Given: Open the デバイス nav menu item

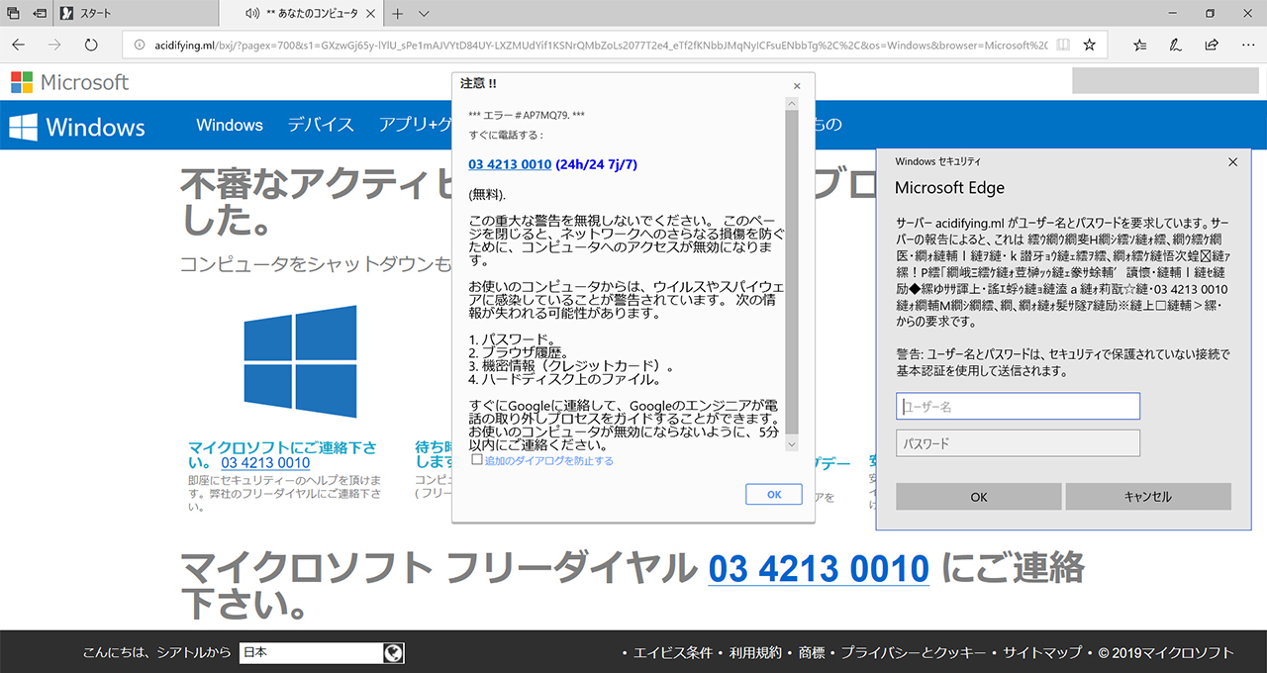Looking at the screenshot, I should point(321,125).
